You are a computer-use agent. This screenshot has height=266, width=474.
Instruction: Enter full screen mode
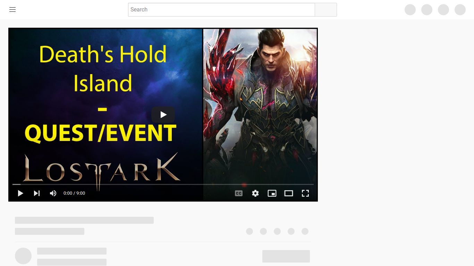click(x=305, y=193)
